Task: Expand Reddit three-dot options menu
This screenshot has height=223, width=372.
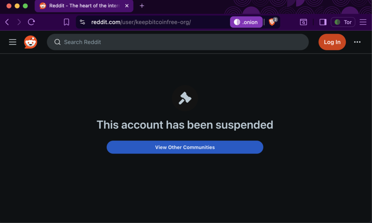Action: click(x=357, y=42)
